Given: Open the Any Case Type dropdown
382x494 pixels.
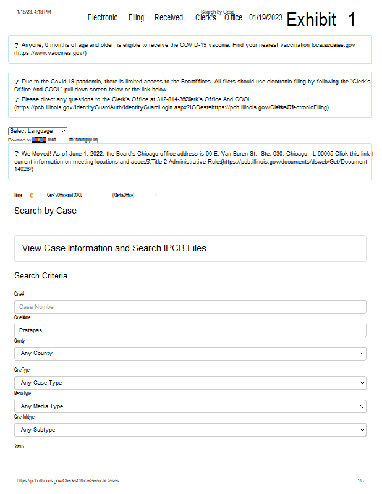Looking at the screenshot, I should 190,383.
